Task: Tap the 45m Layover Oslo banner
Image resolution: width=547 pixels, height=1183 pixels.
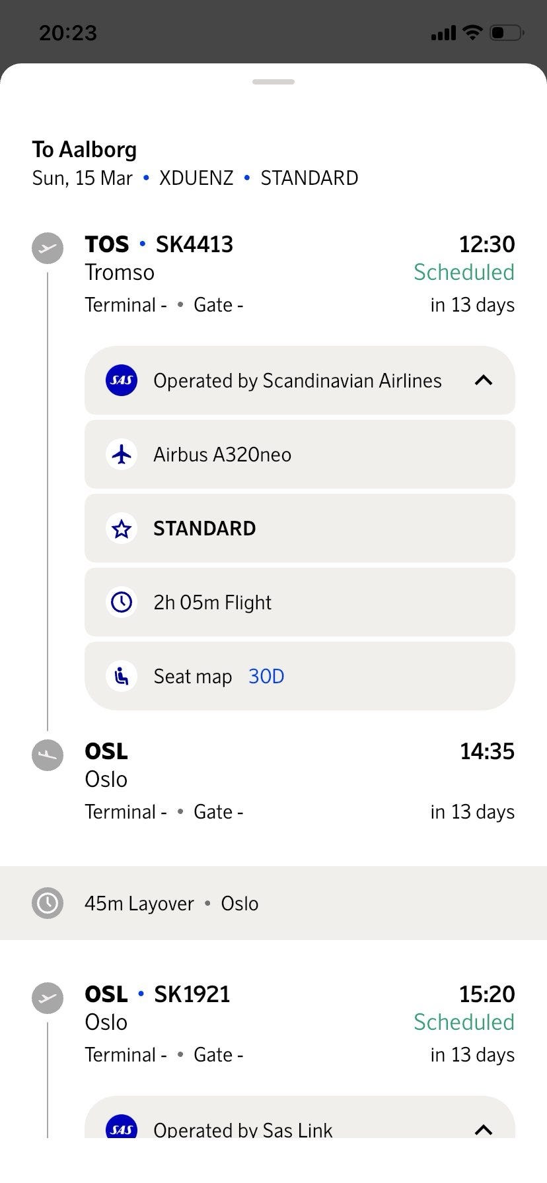Action: coord(273,903)
